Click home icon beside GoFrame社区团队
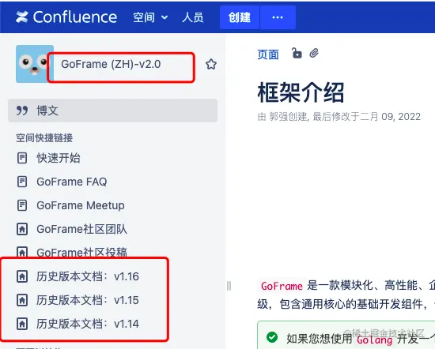The width and height of the screenshot is (435, 349). (x=22, y=229)
